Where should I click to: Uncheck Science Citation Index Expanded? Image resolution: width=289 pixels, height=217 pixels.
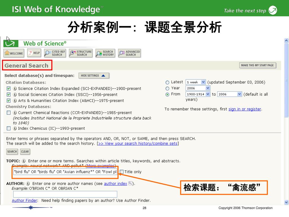(8, 88)
